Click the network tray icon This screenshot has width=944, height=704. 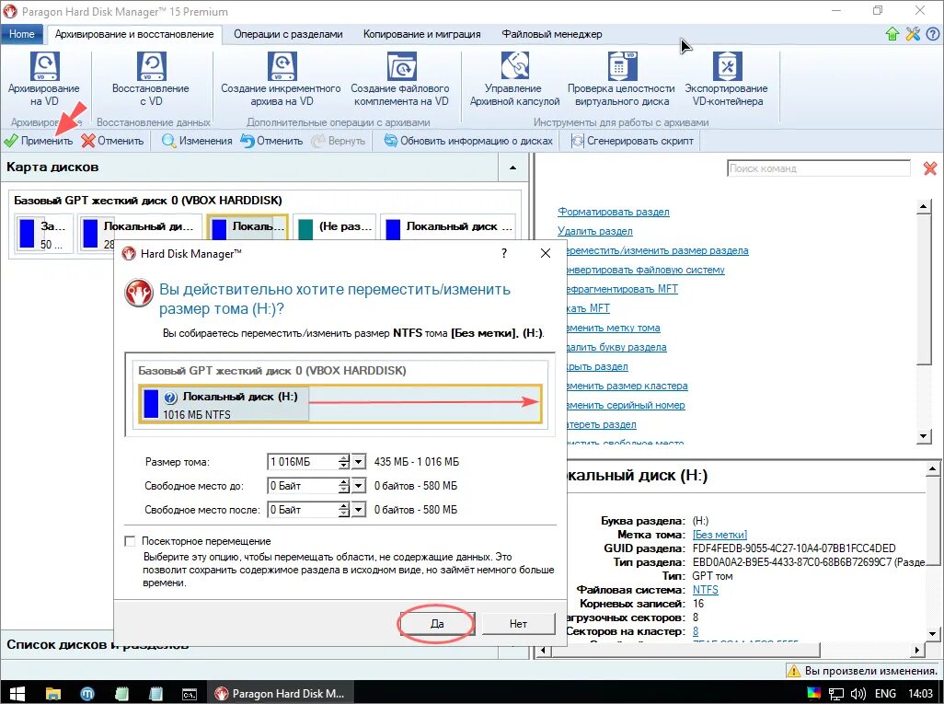tap(836, 694)
